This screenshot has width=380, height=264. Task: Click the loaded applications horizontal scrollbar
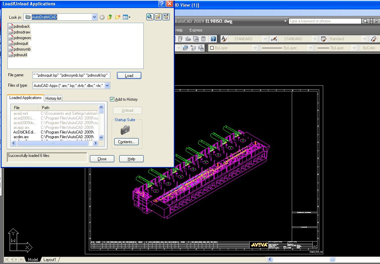pyautogui.click(x=52, y=143)
